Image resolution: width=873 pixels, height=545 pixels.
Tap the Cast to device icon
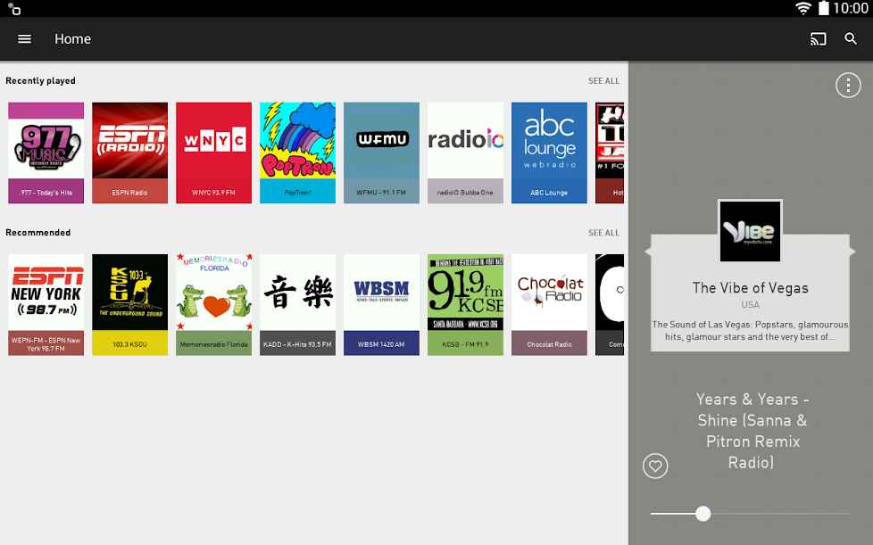click(818, 39)
